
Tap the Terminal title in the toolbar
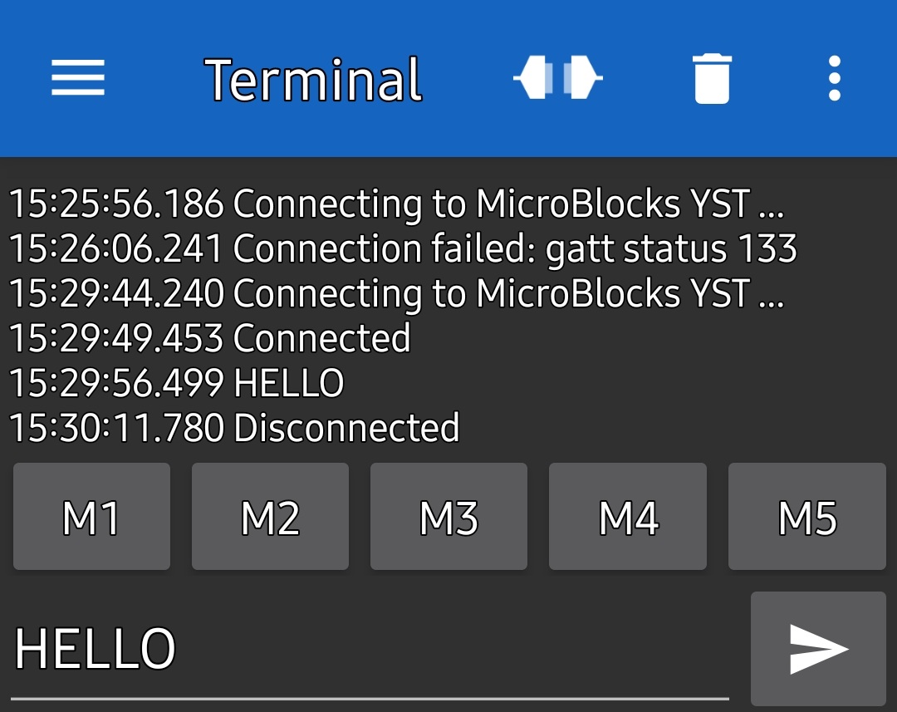coord(313,80)
